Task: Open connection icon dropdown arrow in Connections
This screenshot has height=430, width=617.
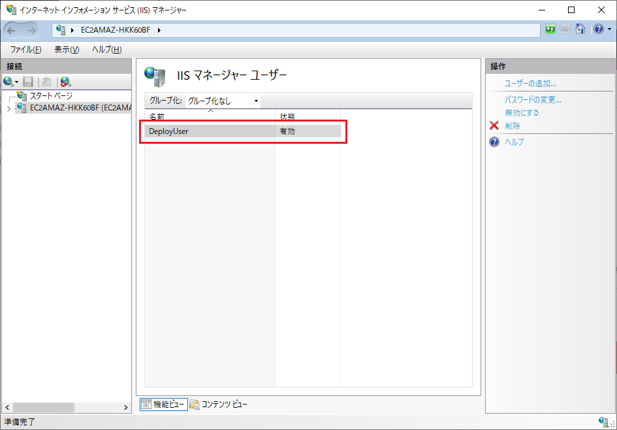Action: point(16,82)
